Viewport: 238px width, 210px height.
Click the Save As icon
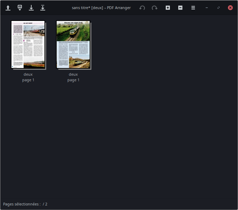[x=43, y=8]
